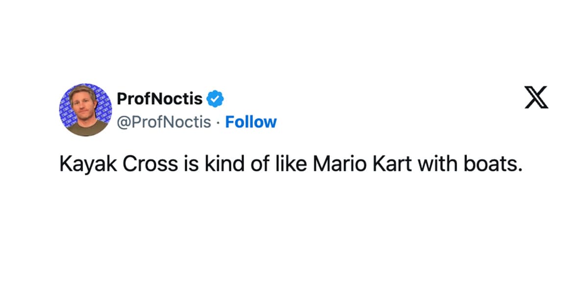Click the purple patterned avatar background

[x=66, y=104]
